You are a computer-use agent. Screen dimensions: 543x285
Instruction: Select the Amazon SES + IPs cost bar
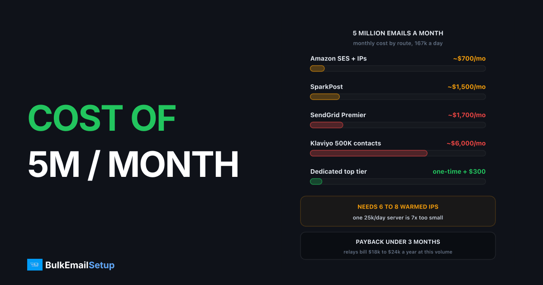point(398,68)
